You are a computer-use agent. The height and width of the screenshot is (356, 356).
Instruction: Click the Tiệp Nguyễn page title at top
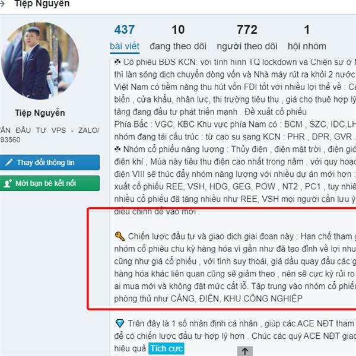tap(42, 4)
